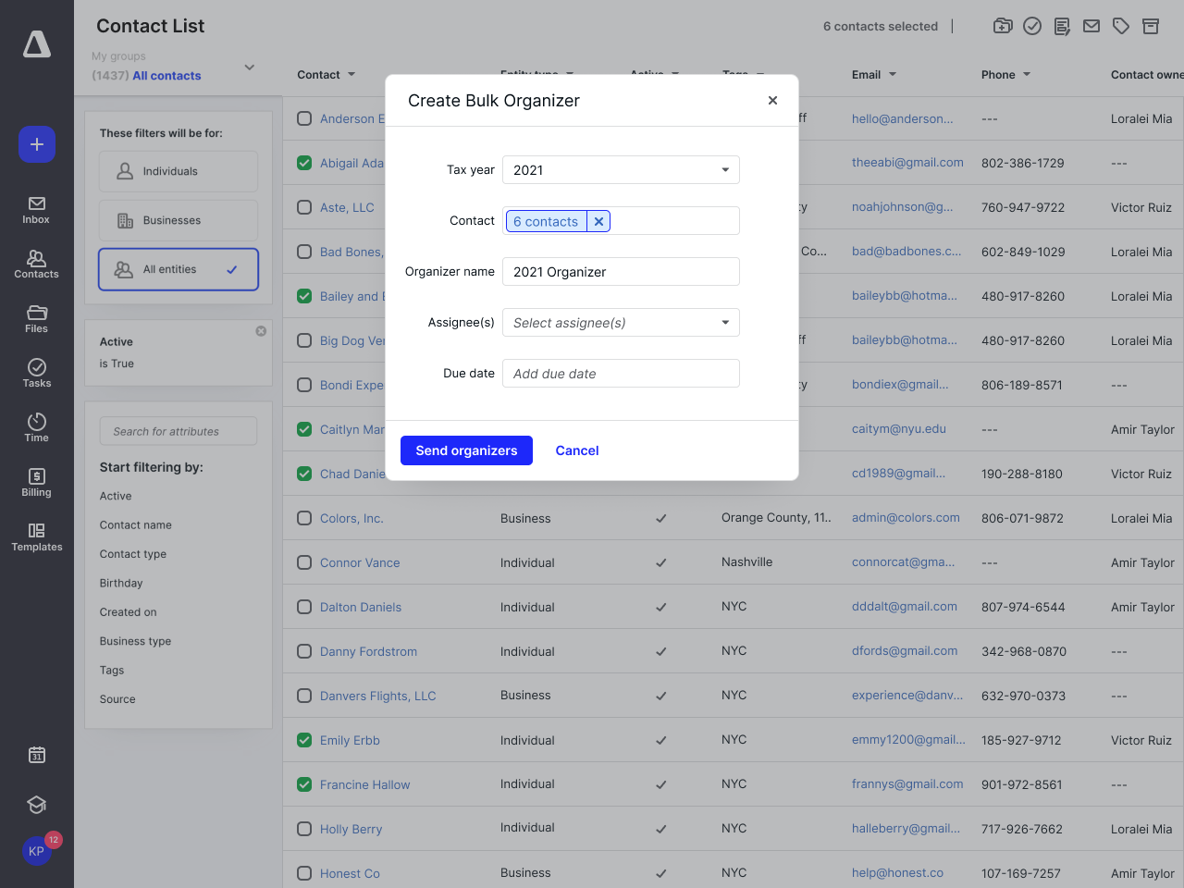Viewport: 1184px width, 888px height.
Task: Open the Templates sidebar icon
Action: (x=37, y=536)
